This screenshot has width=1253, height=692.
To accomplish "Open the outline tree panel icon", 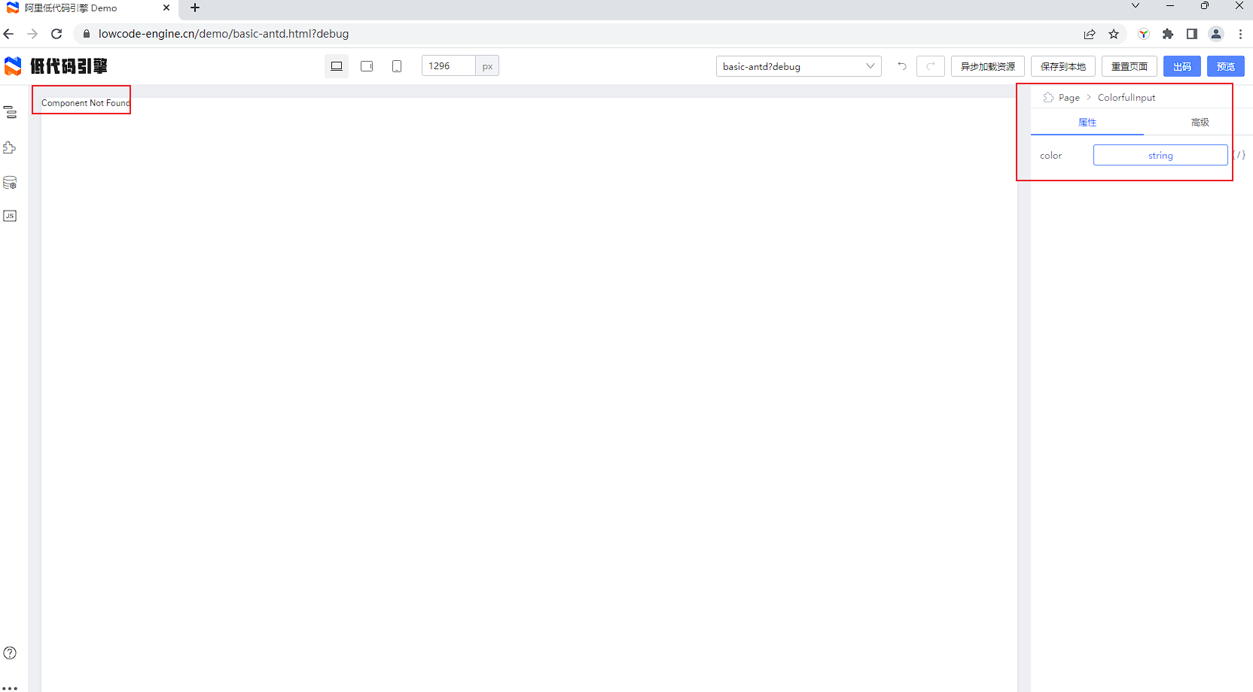I will click(10, 113).
